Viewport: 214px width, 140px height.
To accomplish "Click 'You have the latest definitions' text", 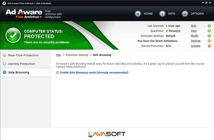I will click(x=157, y=41).
